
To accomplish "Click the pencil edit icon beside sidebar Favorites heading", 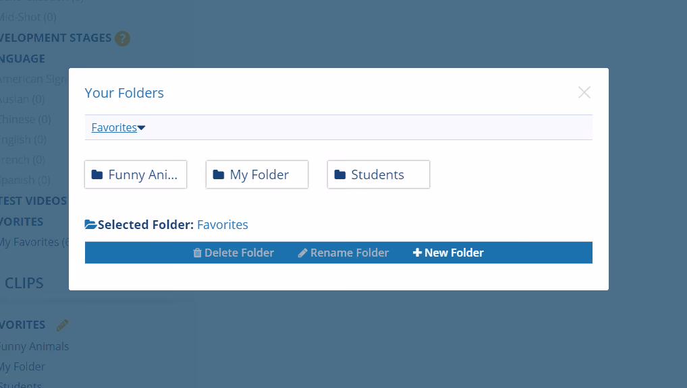I will click(63, 325).
